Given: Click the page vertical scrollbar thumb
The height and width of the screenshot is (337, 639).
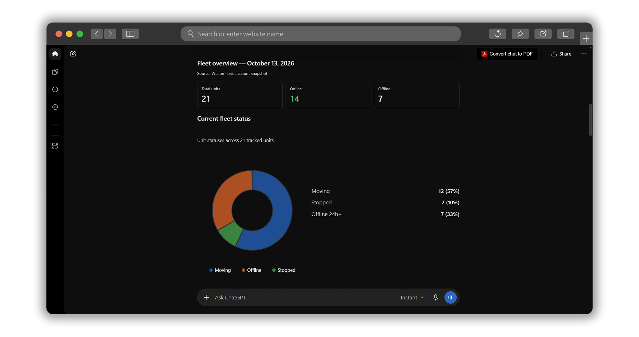Looking at the screenshot, I should 590,120.
